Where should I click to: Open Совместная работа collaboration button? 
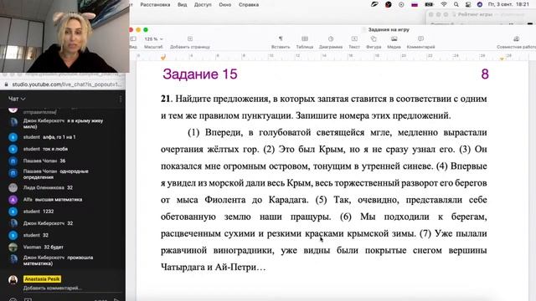516,42
